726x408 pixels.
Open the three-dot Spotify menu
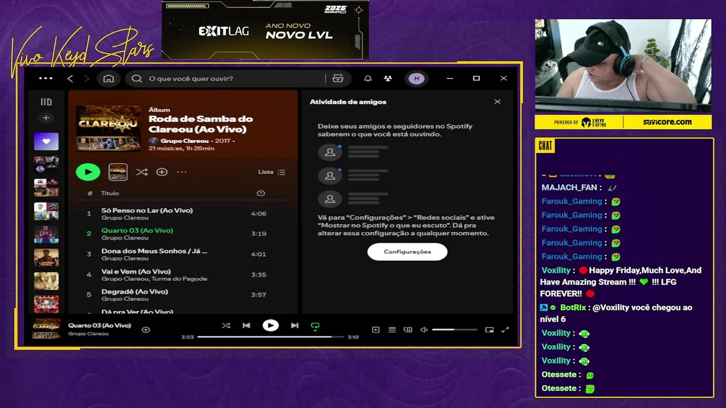(46, 78)
